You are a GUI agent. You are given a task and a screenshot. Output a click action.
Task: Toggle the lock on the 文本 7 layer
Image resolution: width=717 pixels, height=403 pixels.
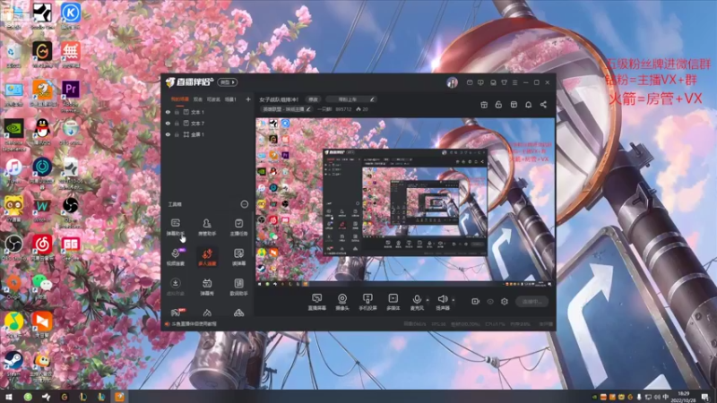(177, 124)
